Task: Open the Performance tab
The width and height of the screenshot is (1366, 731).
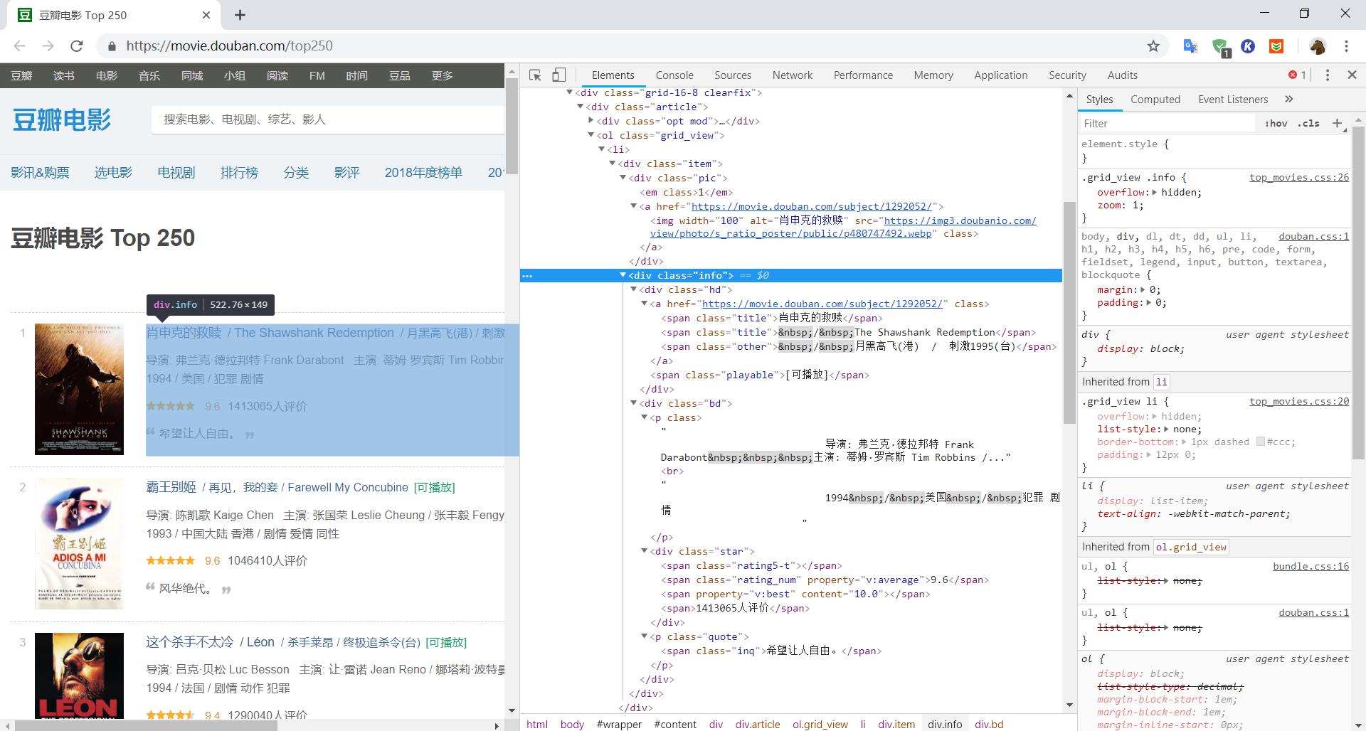Action: point(863,75)
